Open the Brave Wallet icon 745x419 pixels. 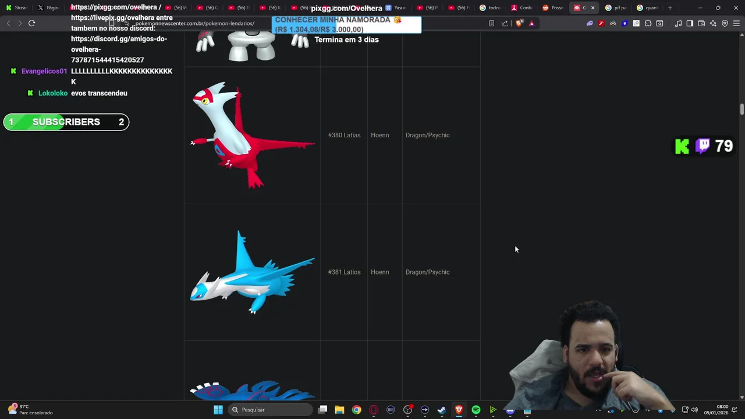pos(701,23)
